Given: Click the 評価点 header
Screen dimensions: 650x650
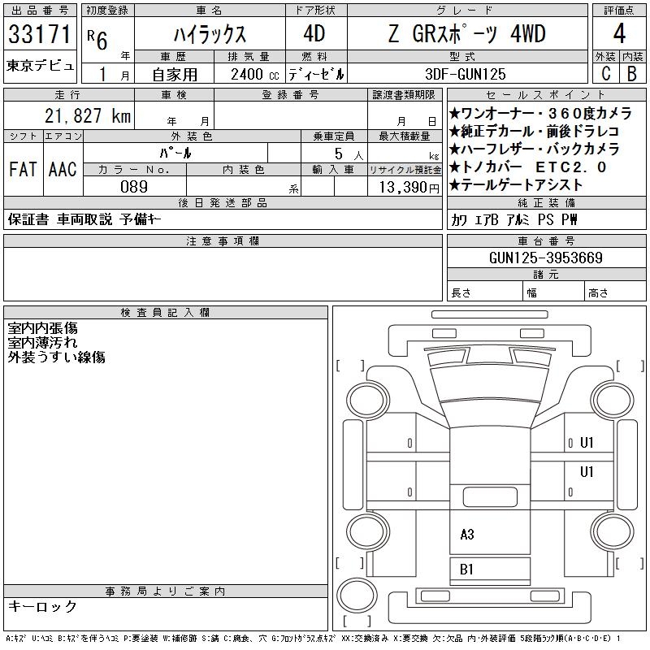Looking at the screenshot, I should click(619, 11).
